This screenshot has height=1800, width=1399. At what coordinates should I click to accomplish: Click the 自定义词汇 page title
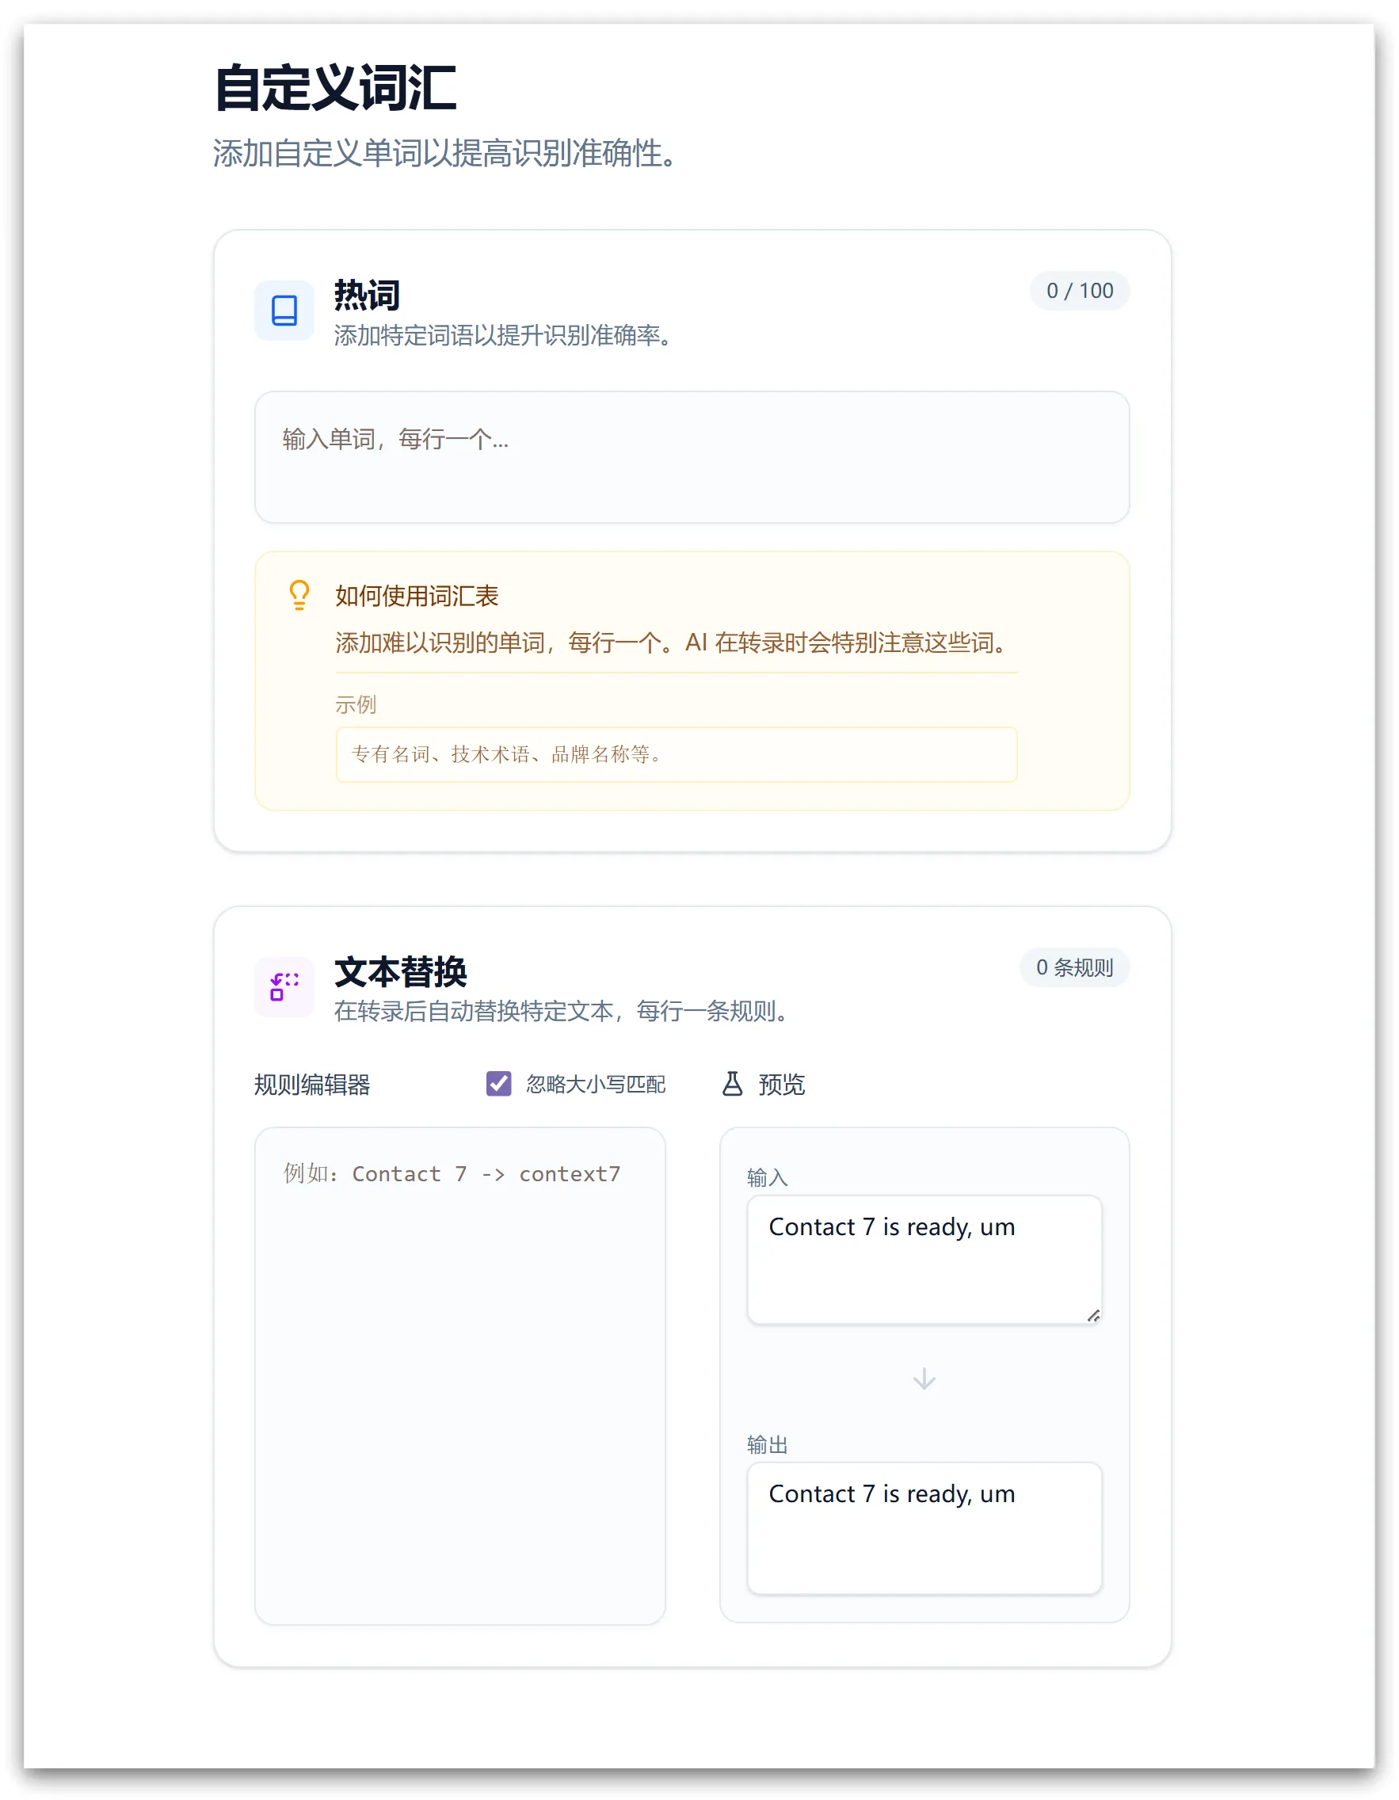[334, 88]
